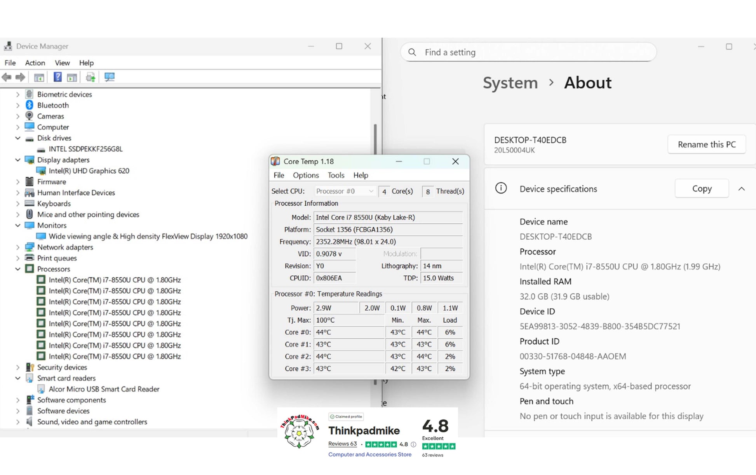Screen dimensions: 756x475
Task: Click the Copy button for device specifications
Action: point(702,188)
